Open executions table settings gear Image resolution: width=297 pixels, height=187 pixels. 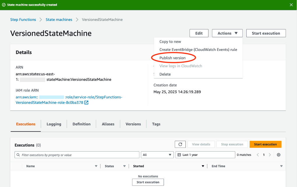point(278,155)
